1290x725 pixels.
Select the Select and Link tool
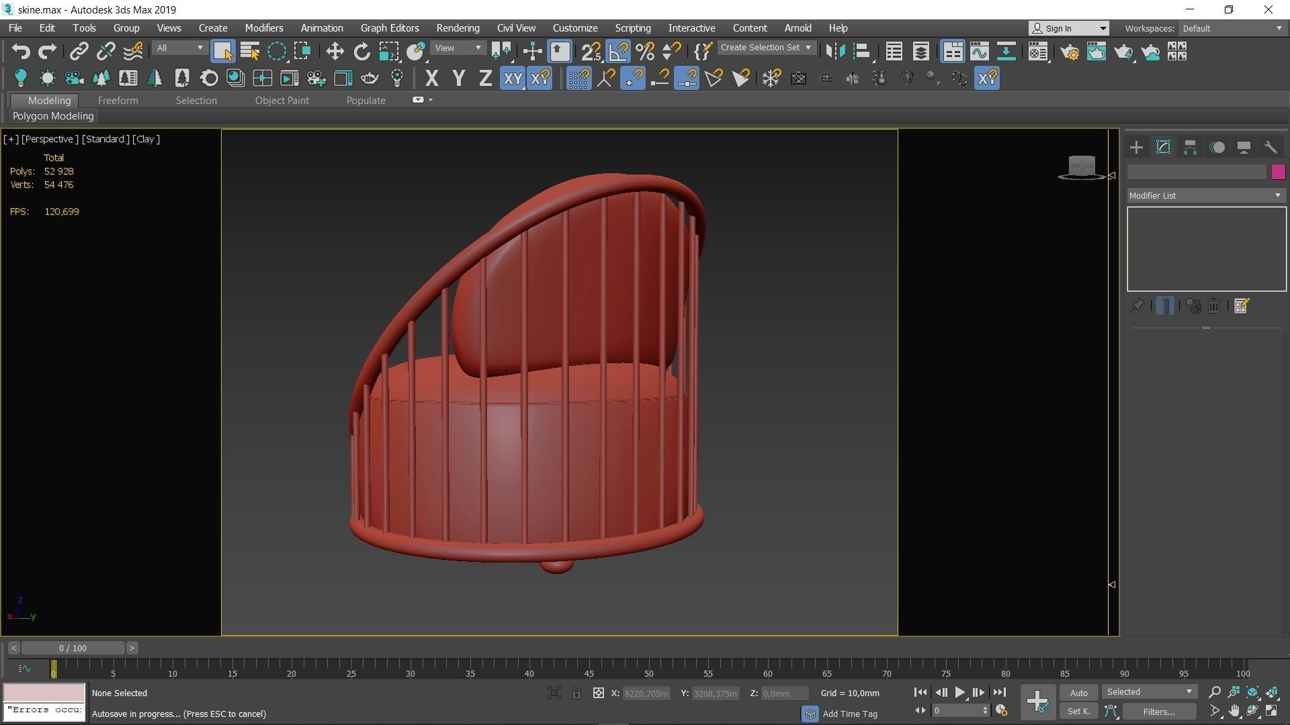click(x=79, y=52)
